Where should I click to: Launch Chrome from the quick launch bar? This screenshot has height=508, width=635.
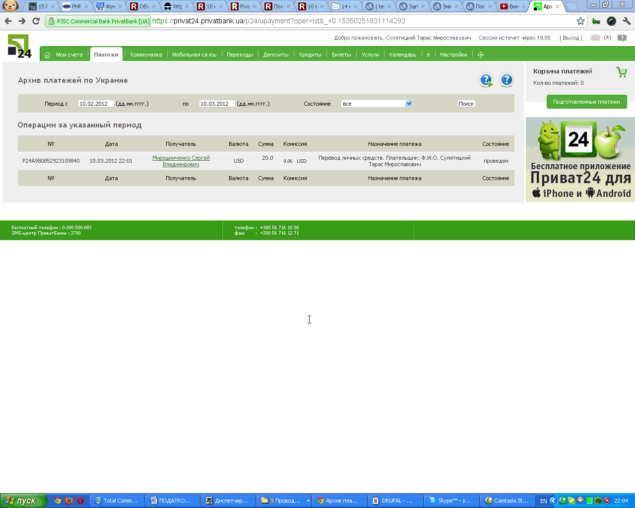[x=58, y=501]
